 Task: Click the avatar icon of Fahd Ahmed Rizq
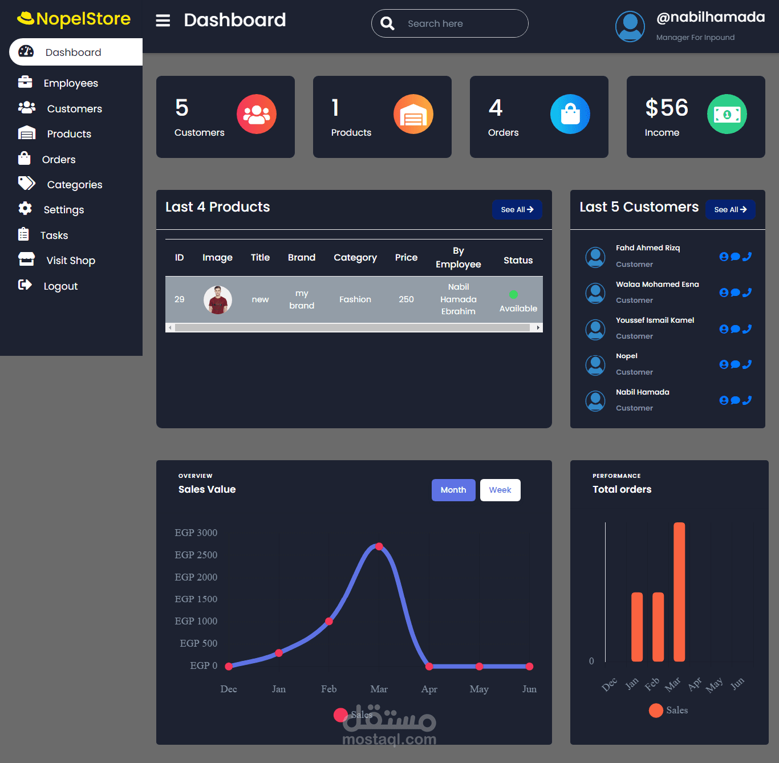coord(595,257)
